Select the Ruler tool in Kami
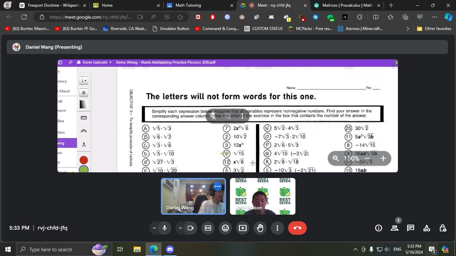 coord(83,117)
